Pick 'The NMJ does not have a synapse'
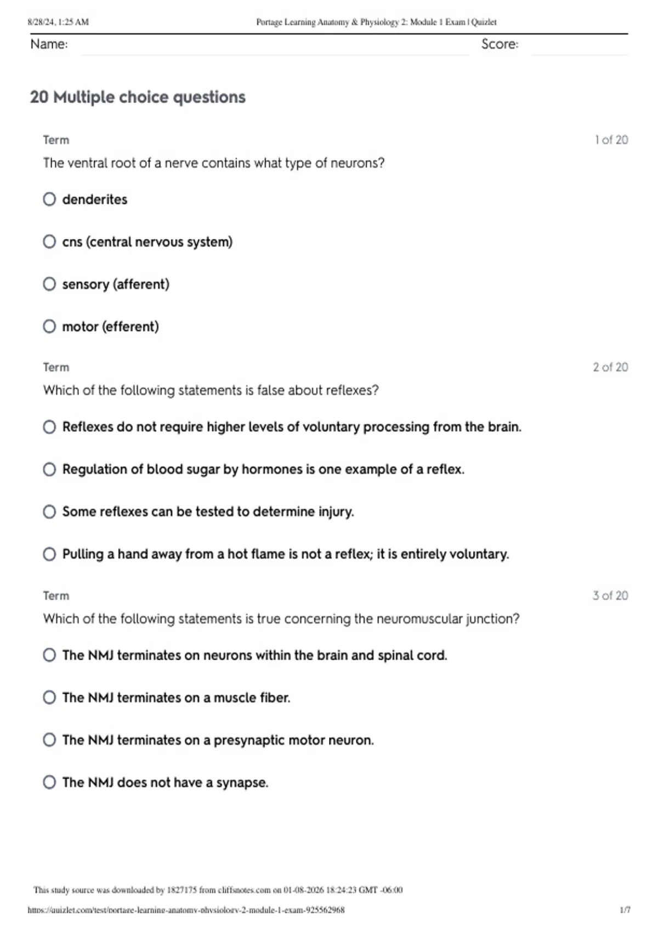 pos(49,782)
